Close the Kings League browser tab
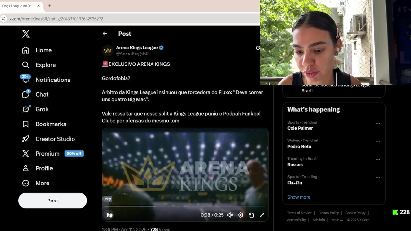 [x=39, y=6]
